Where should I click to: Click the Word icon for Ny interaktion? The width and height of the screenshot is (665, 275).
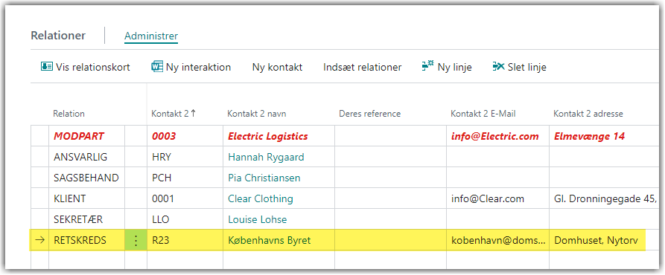pos(157,67)
